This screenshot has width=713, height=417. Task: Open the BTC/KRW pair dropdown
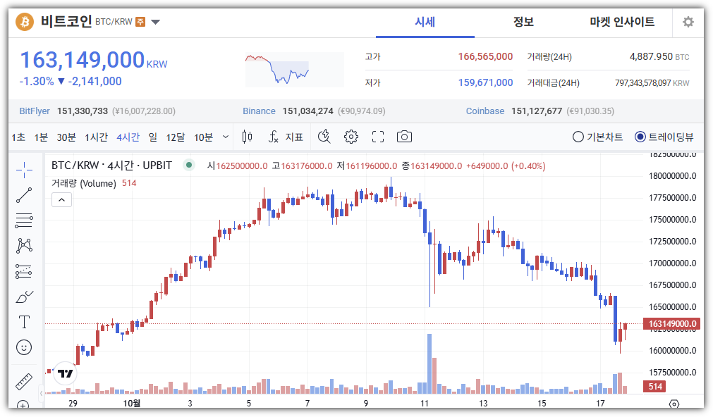pos(155,21)
